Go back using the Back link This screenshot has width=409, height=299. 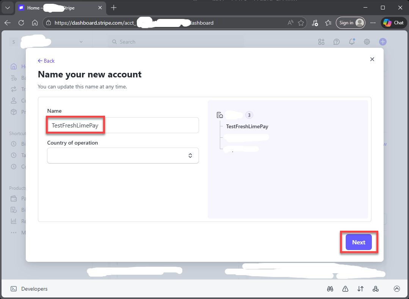pyautogui.click(x=46, y=61)
